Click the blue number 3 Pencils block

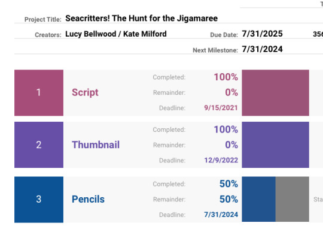39,200
